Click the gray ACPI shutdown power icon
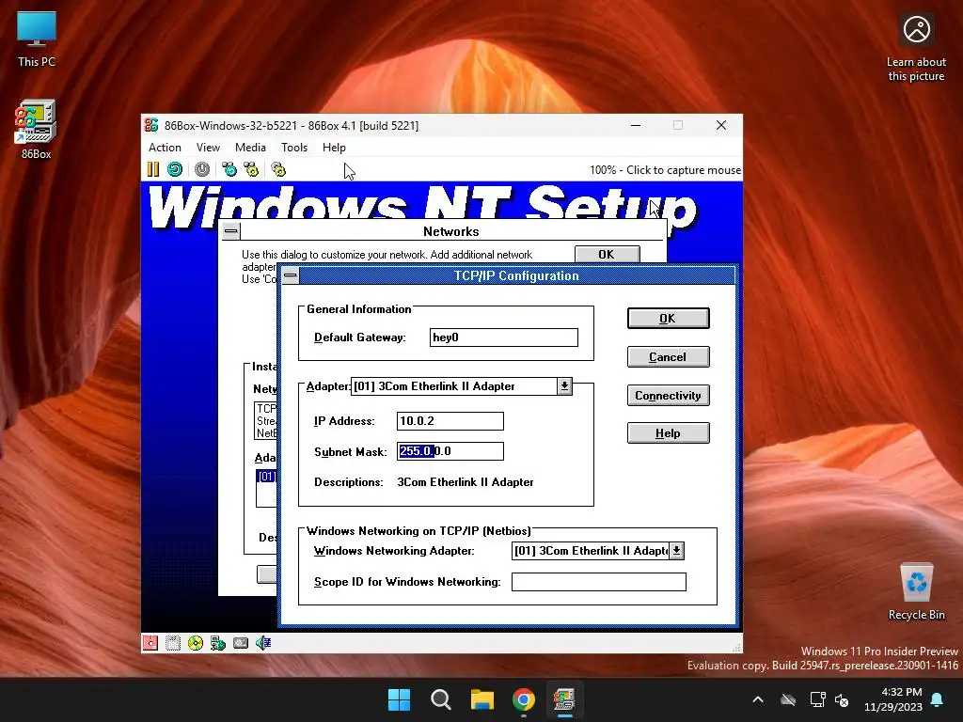The image size is (963, 722). pos(202,169)
